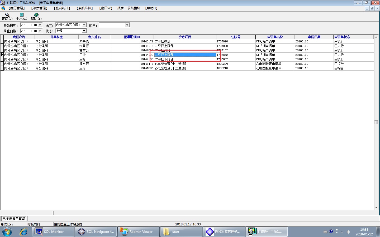This screenshot has height=237, width=380.
Task: Select patient name 林雪英 cell
Action: click(x=94, y=50)
